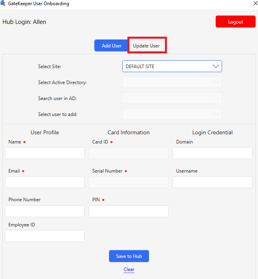
Task: Click the Save to Hub button
Action: pyautogui.click(x=129, y=256)
